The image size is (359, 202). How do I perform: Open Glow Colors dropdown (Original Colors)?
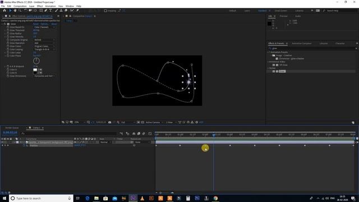(44, 46)
